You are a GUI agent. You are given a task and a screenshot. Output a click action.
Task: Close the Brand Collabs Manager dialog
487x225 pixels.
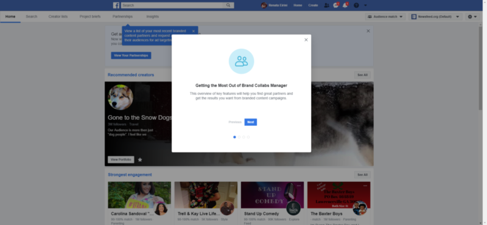tap(306, 40)
